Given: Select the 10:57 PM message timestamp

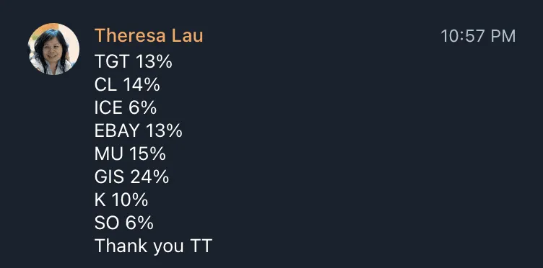Looking at the screenshot, I should point(478,36).
